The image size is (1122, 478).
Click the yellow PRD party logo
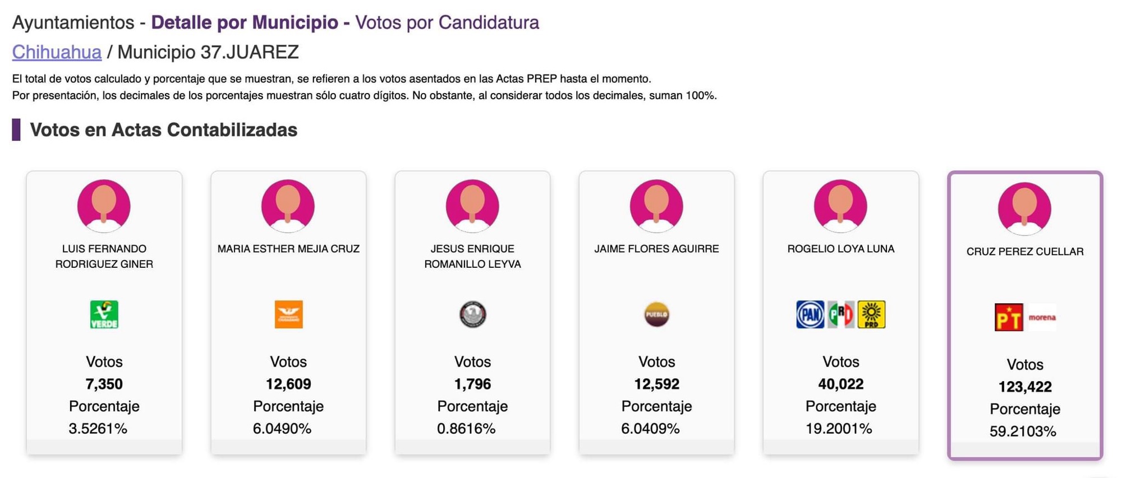(871, 314)
